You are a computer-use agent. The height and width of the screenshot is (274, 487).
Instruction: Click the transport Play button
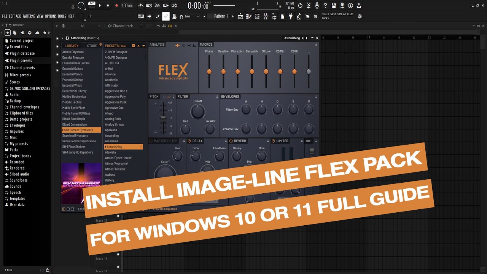100,6
